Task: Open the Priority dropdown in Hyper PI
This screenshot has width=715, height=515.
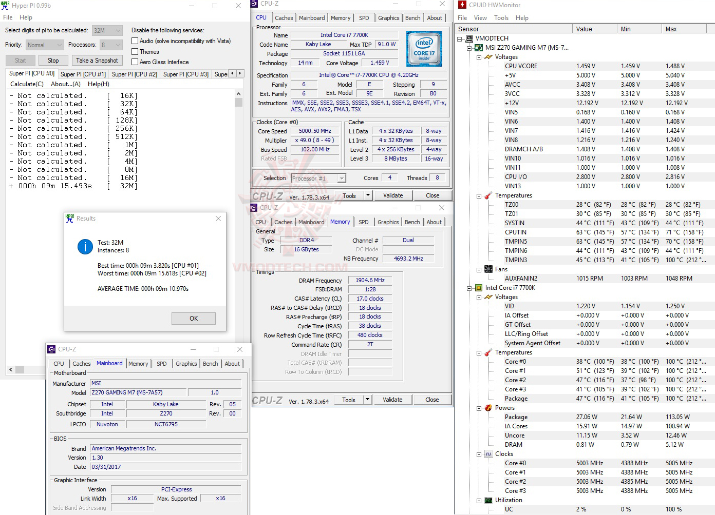Action: [x=44, y=45]
